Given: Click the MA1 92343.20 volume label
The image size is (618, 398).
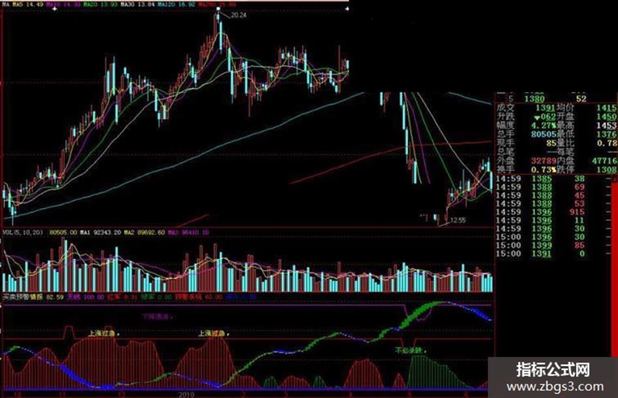Looking at the screenshot, I should (x=101, y=233).
